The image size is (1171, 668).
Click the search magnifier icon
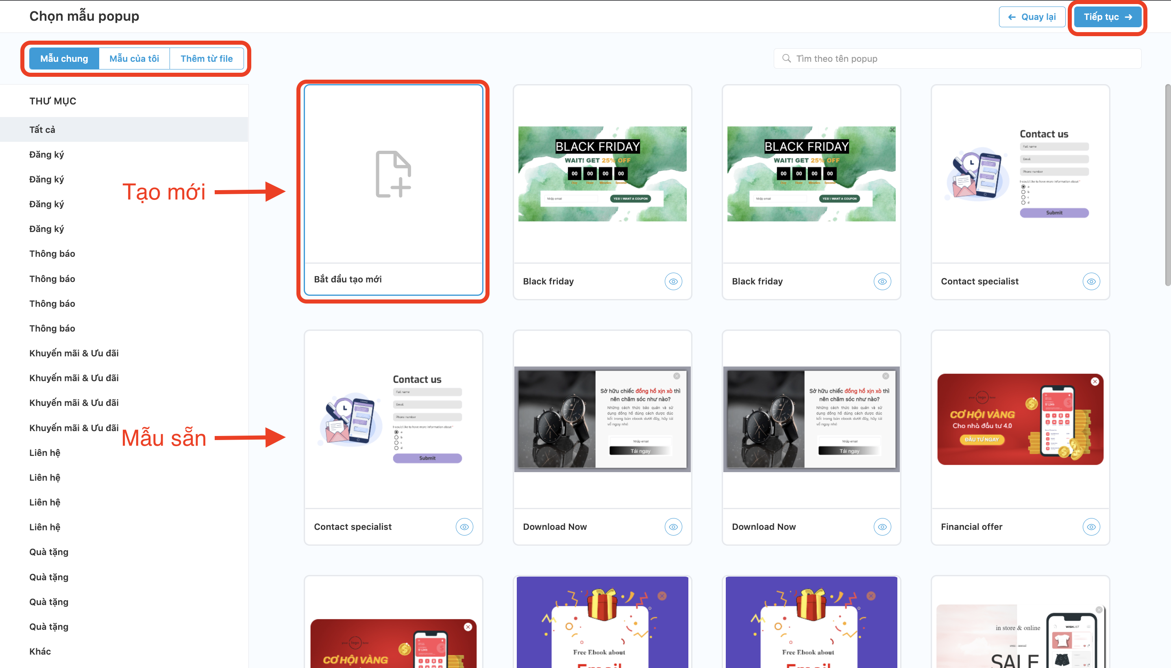click(786, 58)
